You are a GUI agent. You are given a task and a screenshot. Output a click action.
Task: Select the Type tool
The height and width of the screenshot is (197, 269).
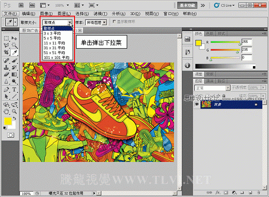[x=14, y=90]
